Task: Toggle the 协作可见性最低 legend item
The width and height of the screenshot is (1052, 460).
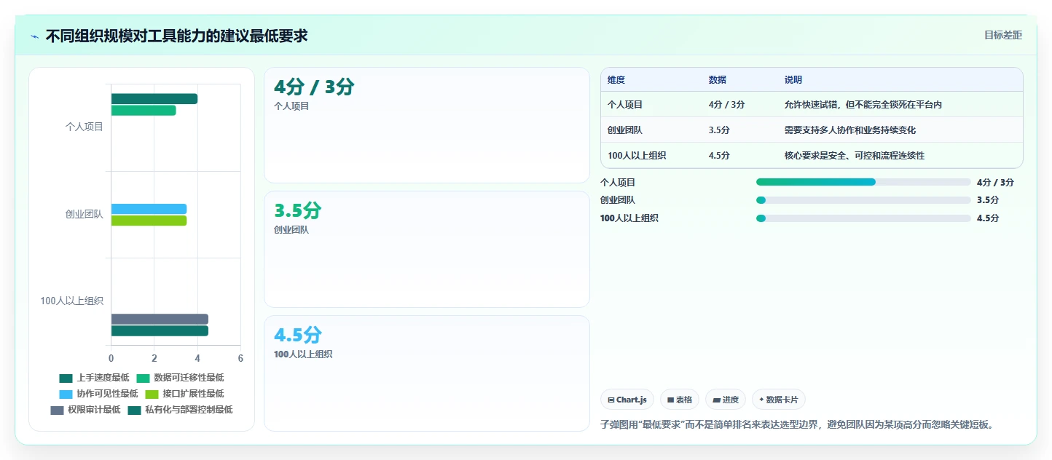Action: coord(98,394)
